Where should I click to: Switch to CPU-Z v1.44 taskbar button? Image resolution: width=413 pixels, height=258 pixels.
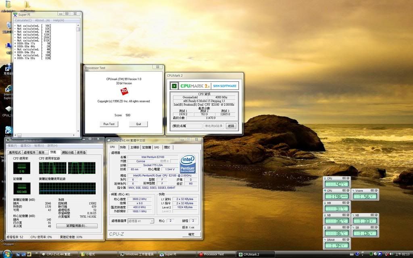(58, 254)
